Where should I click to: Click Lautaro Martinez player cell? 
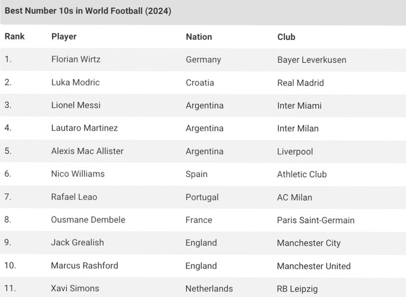[84, 128]
